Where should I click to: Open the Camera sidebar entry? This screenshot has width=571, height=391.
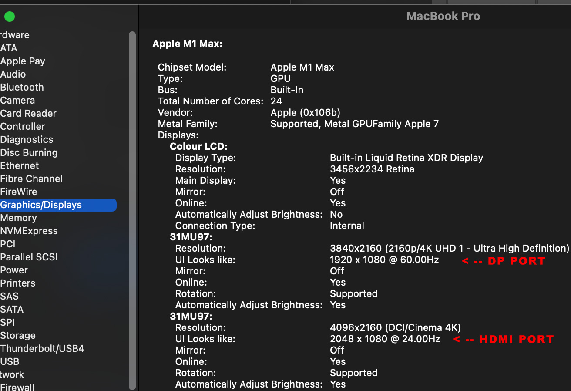(x=18, y=101)
